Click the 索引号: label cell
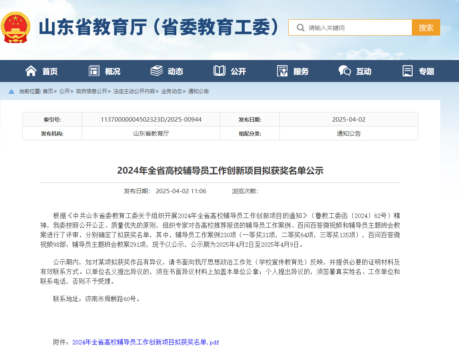 tap(52, 120)
